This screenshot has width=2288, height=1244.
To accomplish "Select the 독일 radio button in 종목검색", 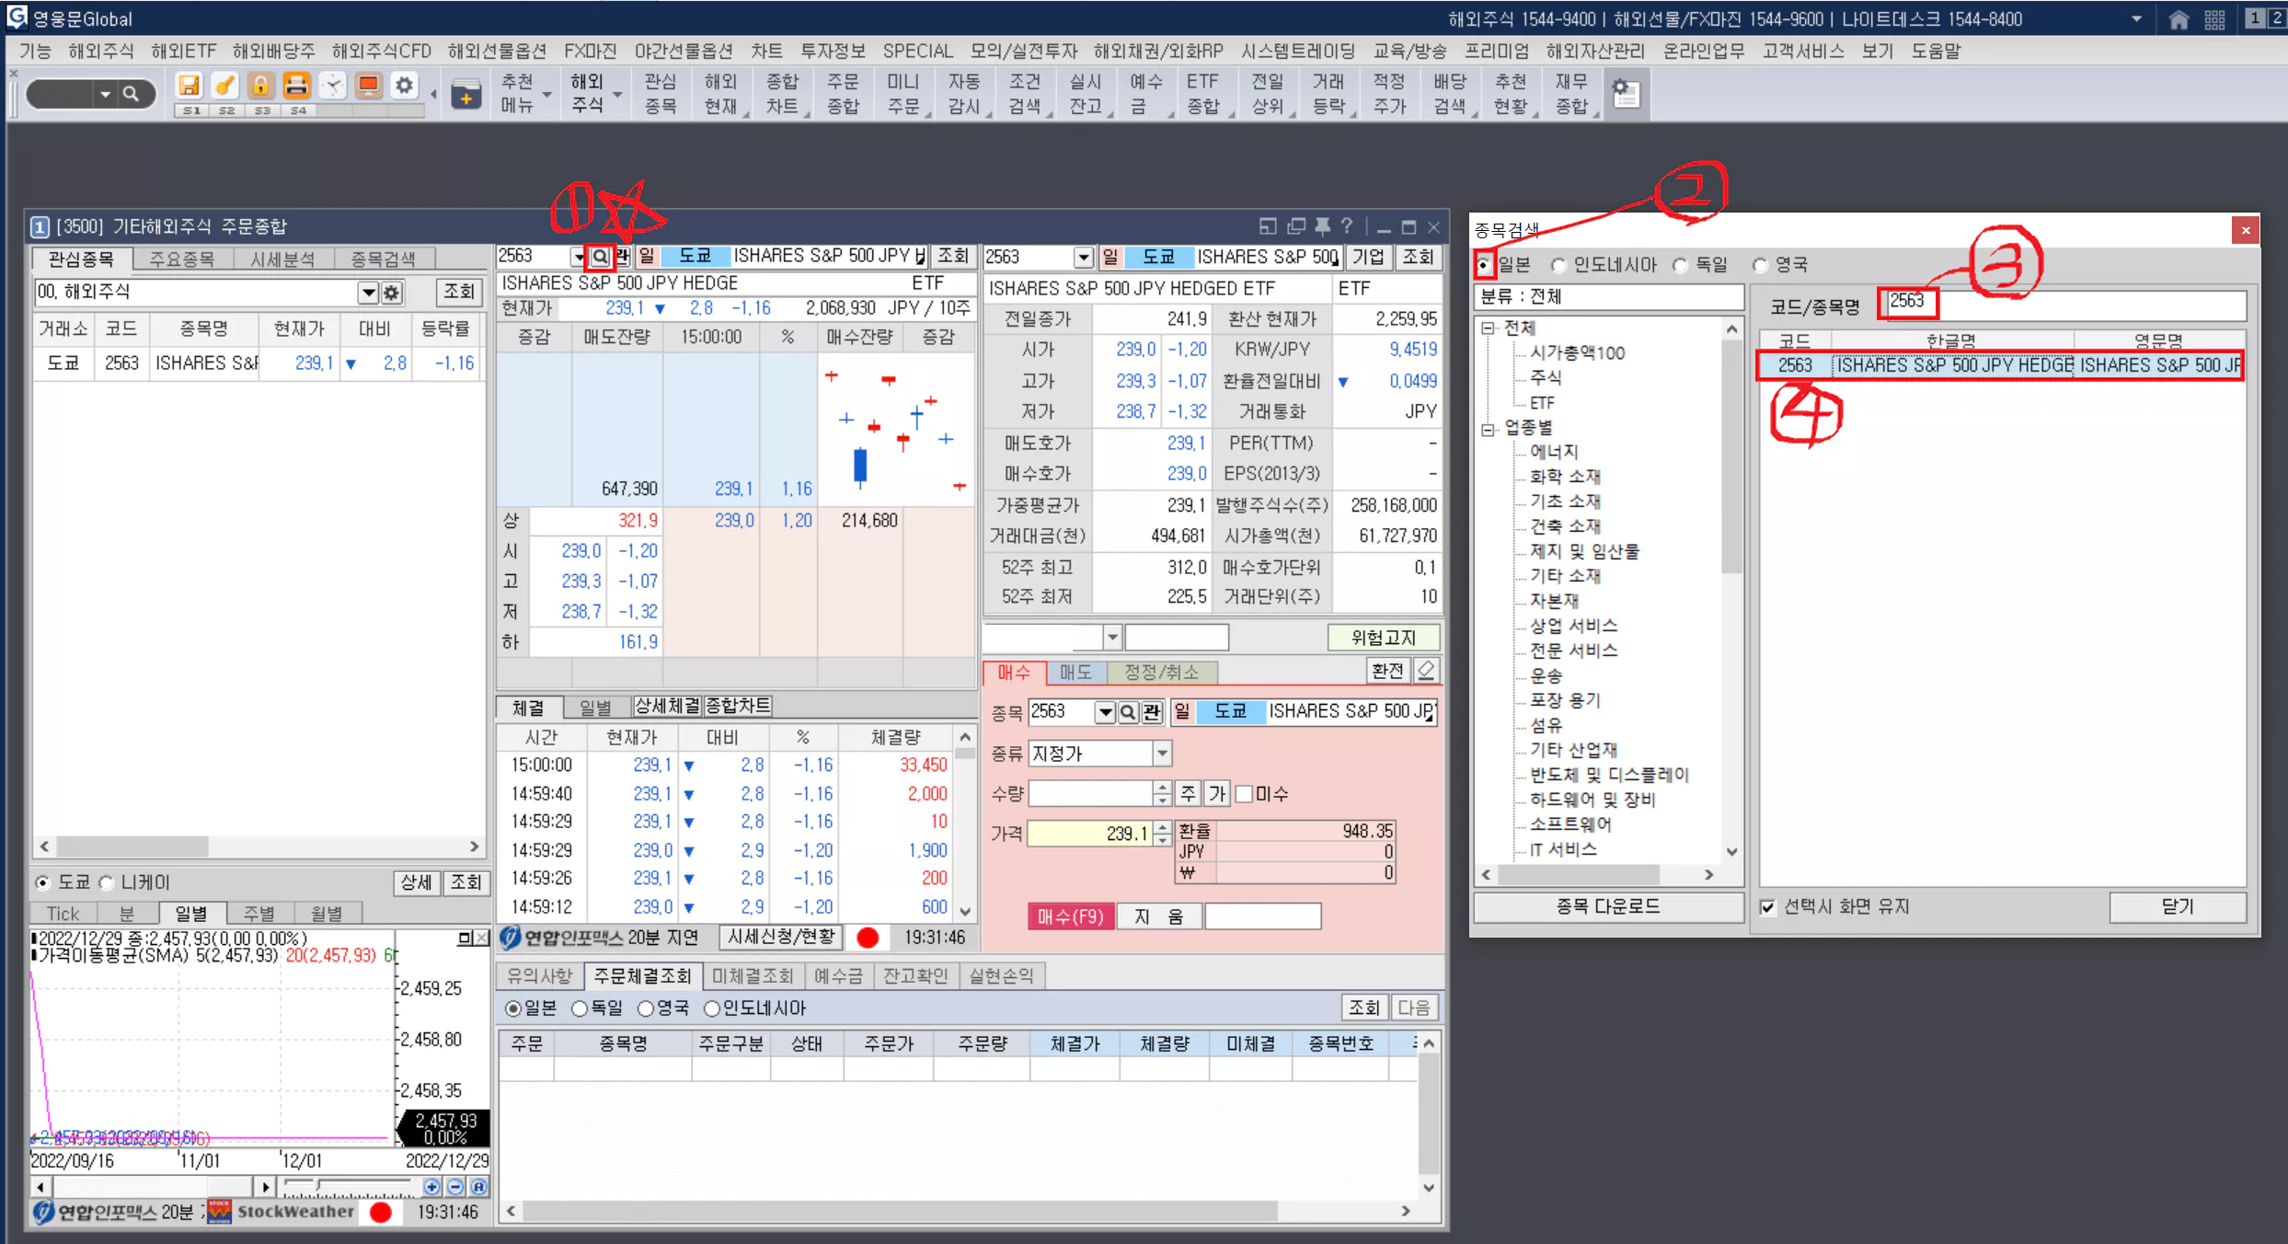I will pyautogui.click(x=1680, y=264).
